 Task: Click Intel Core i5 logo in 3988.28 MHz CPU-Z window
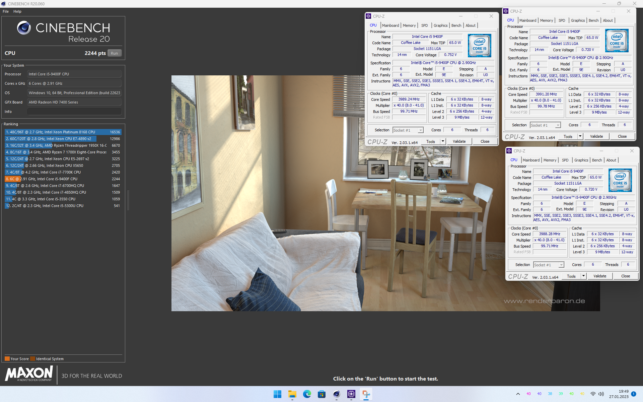pos(620,180)
